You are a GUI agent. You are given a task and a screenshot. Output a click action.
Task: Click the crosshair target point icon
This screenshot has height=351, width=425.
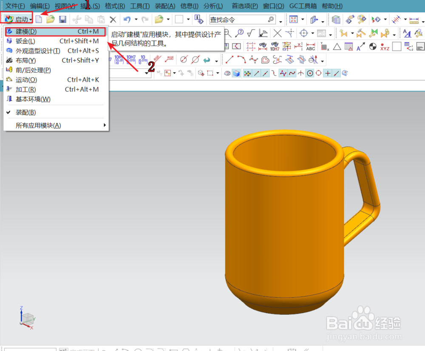coord(304,33)
